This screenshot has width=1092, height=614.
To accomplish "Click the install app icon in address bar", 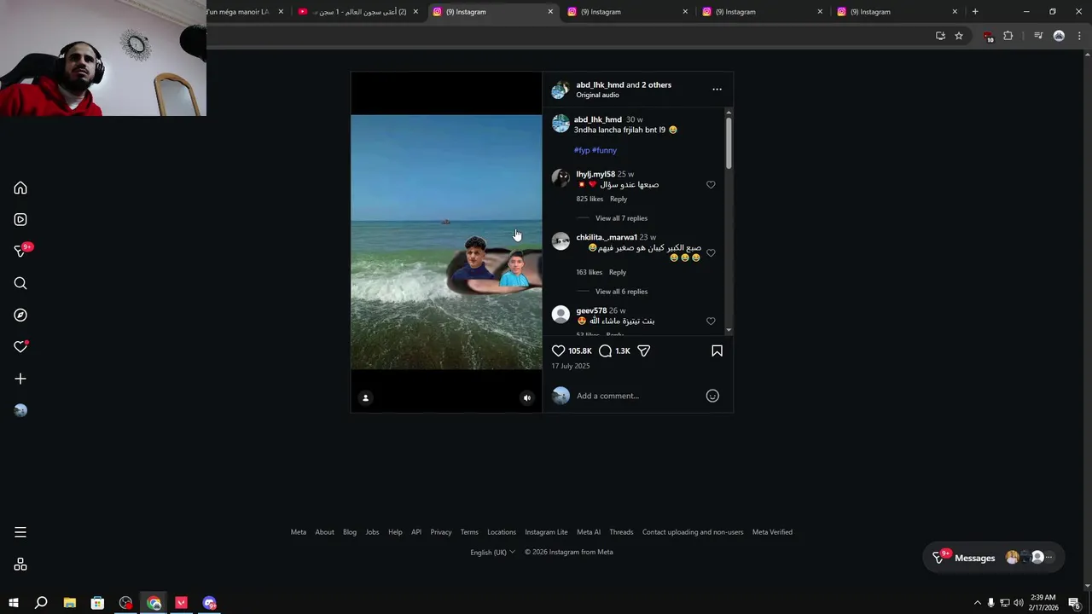I will [940, 36].
